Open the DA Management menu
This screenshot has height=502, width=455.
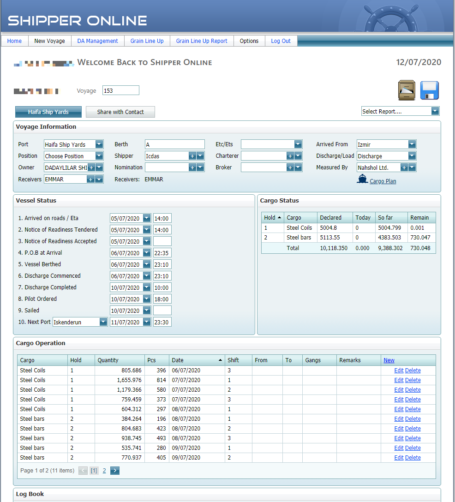click(x=97, y=41)
